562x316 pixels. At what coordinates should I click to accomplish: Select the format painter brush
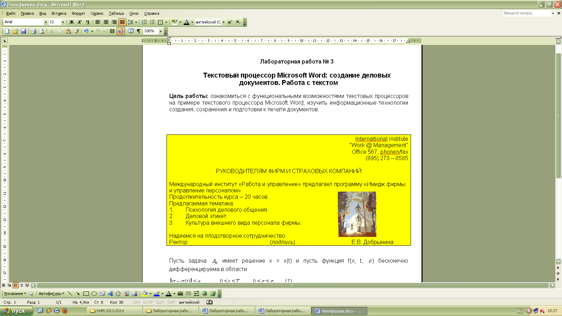point(76,31)
